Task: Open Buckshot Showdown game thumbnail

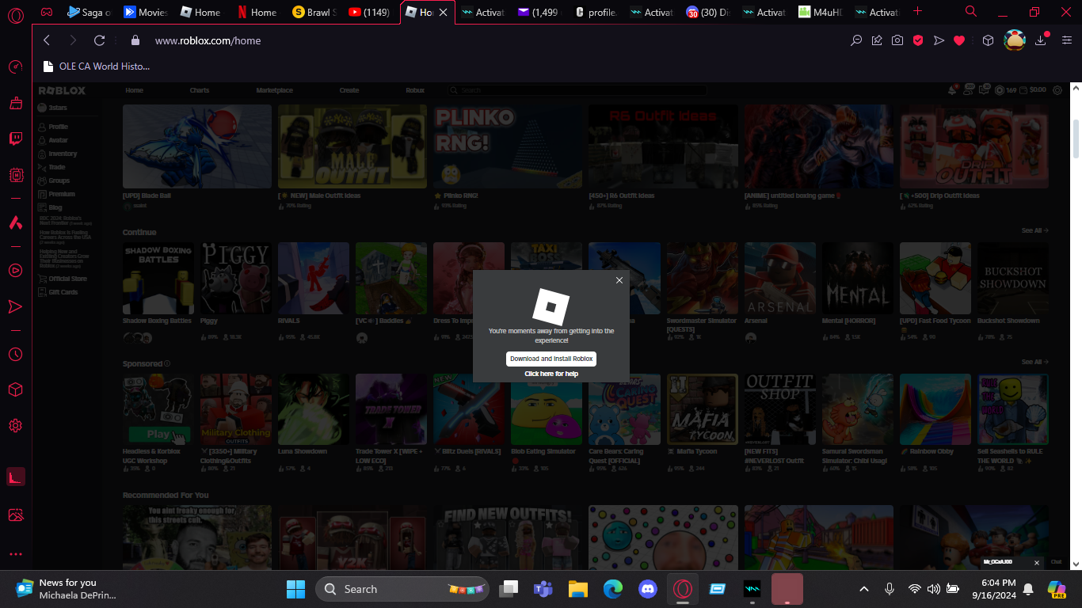Action: (1012, 279)
